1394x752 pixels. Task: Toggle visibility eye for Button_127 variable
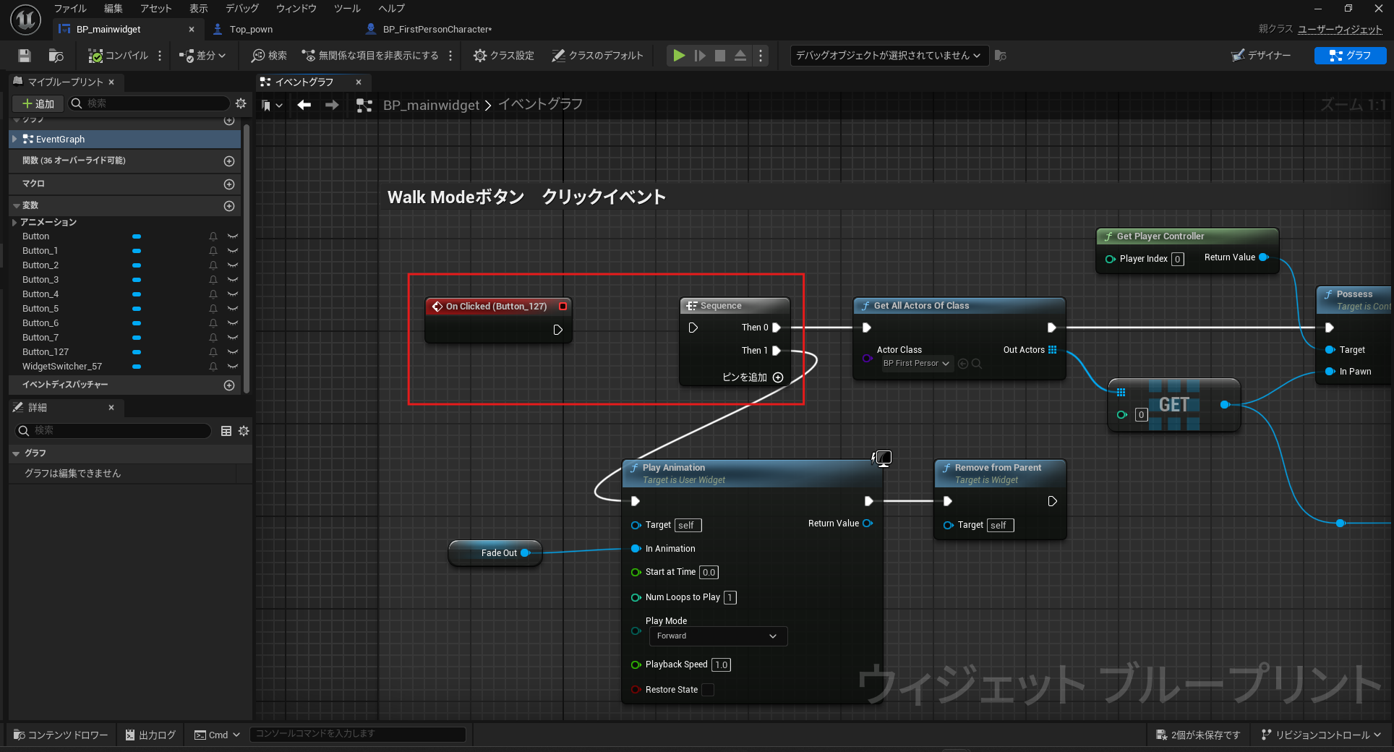point(233,352)
